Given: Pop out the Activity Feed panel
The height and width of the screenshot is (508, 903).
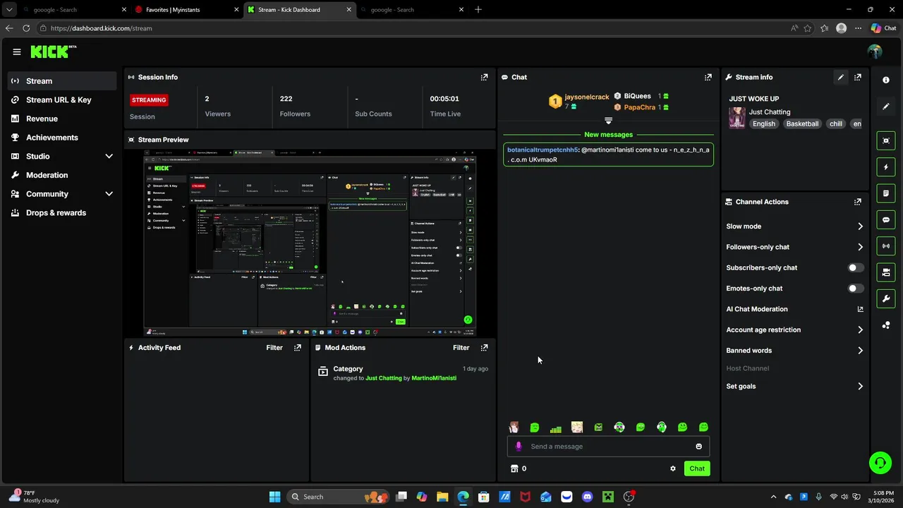Looking at the screenshot, I should (x=298, y=347).
